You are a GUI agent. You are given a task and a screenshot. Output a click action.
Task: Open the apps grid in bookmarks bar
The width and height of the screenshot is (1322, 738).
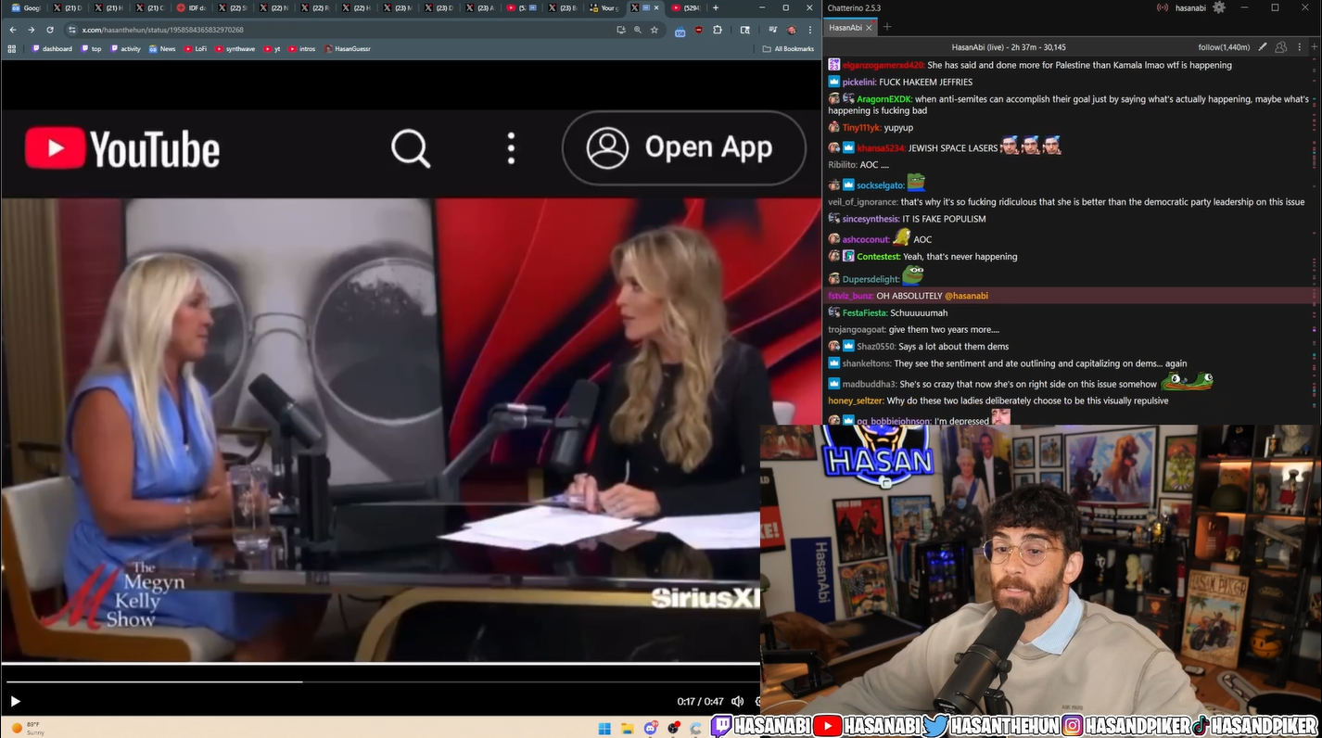click(x=11, y=48)
